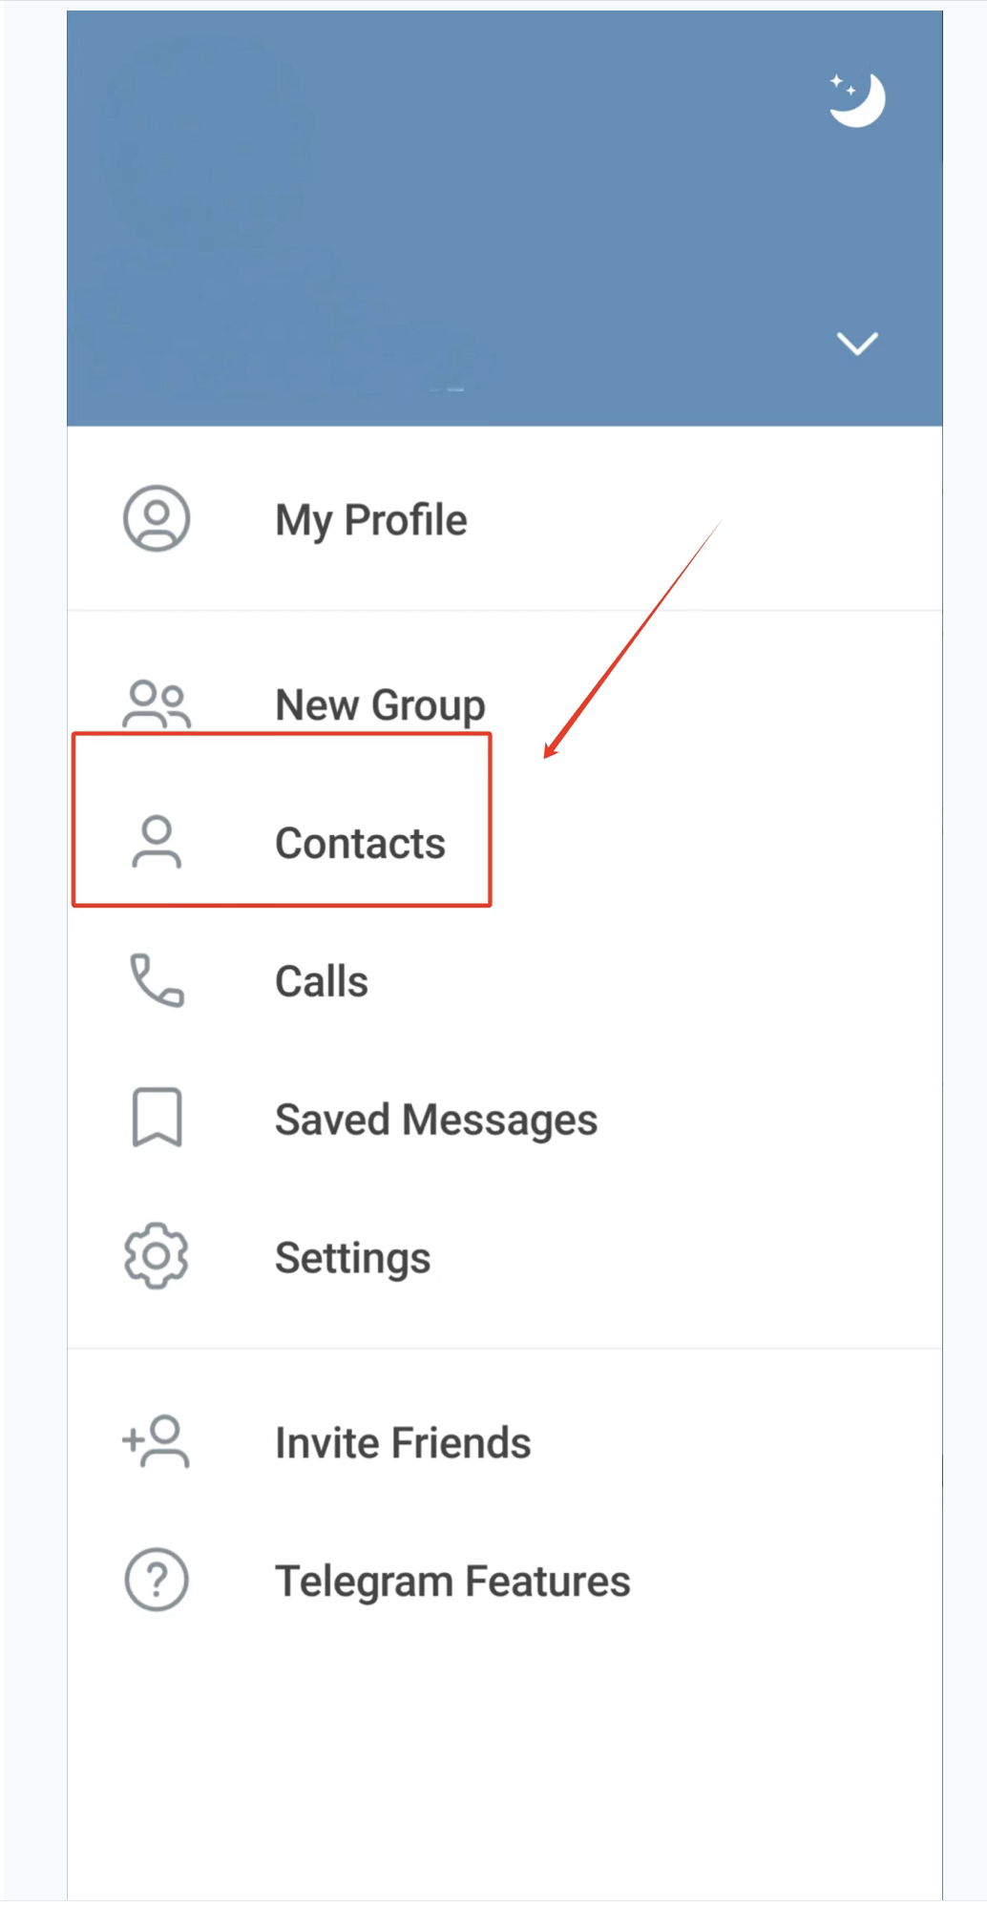This screenshot has height=1907, width=987.
Task: Click the New Group two-people icon
Action: [x=157, y=704]
